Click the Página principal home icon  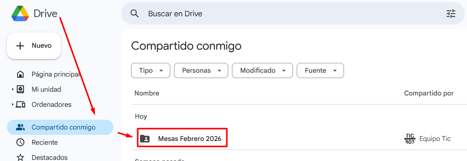(x=21, y=74)
